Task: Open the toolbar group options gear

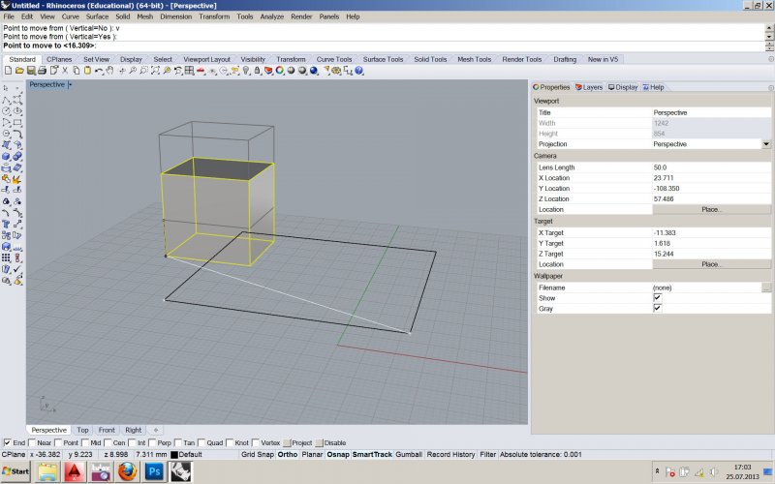Action: click(771, 59)
